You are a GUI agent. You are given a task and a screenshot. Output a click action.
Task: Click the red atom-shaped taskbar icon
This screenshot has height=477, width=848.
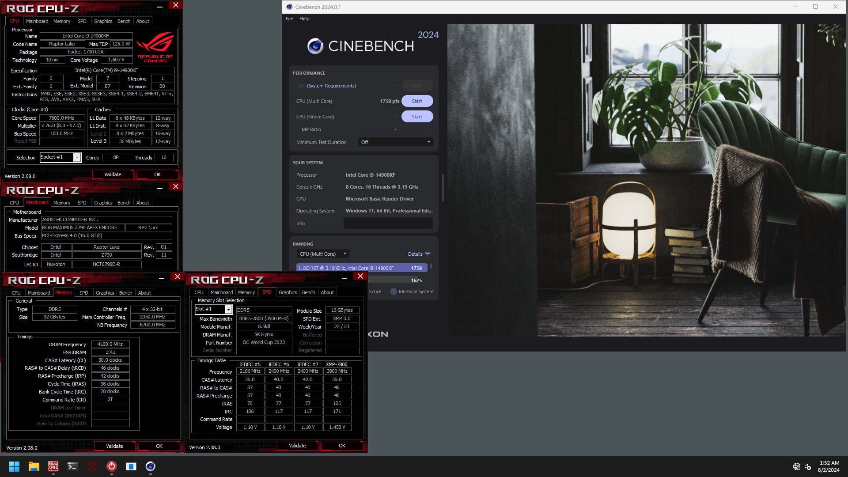pos(92,466)
